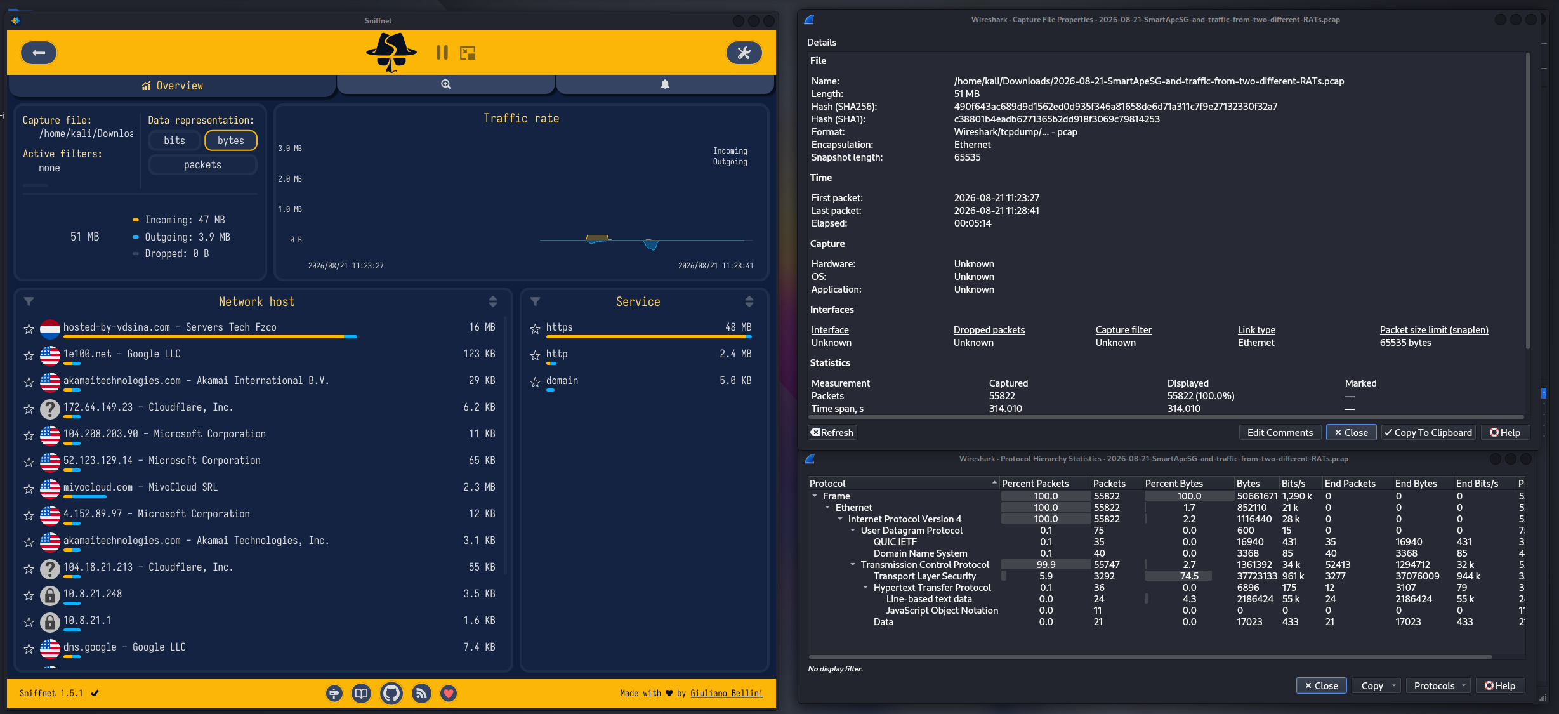Click the padlock icon beside 10.8.21.1

[x=50, y=622]
